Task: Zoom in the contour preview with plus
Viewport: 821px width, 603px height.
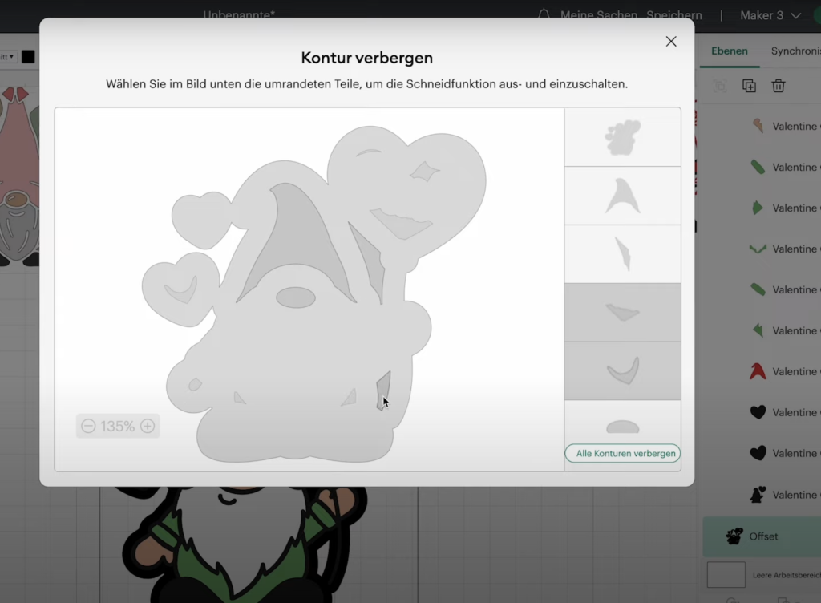Action: pyautogui.click(x=148, y=427)
